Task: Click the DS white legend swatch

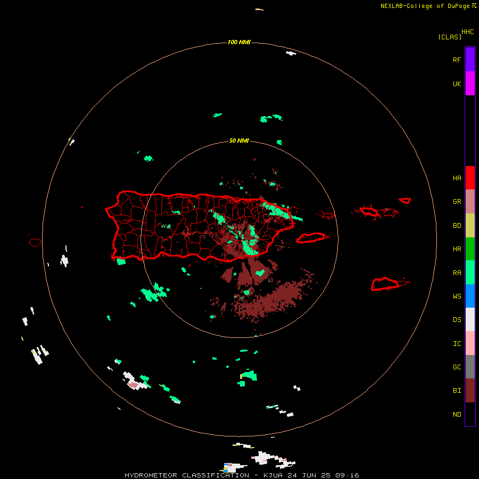Action: (x=470, y=319)
